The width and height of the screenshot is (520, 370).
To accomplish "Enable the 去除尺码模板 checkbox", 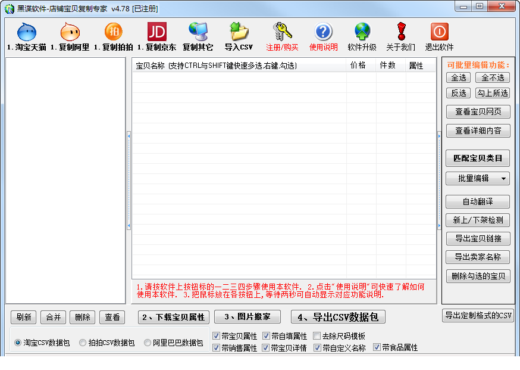I will coord(317,336).
